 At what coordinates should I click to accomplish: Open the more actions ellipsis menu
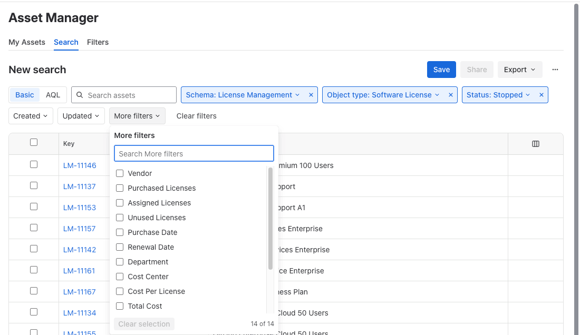555,70
